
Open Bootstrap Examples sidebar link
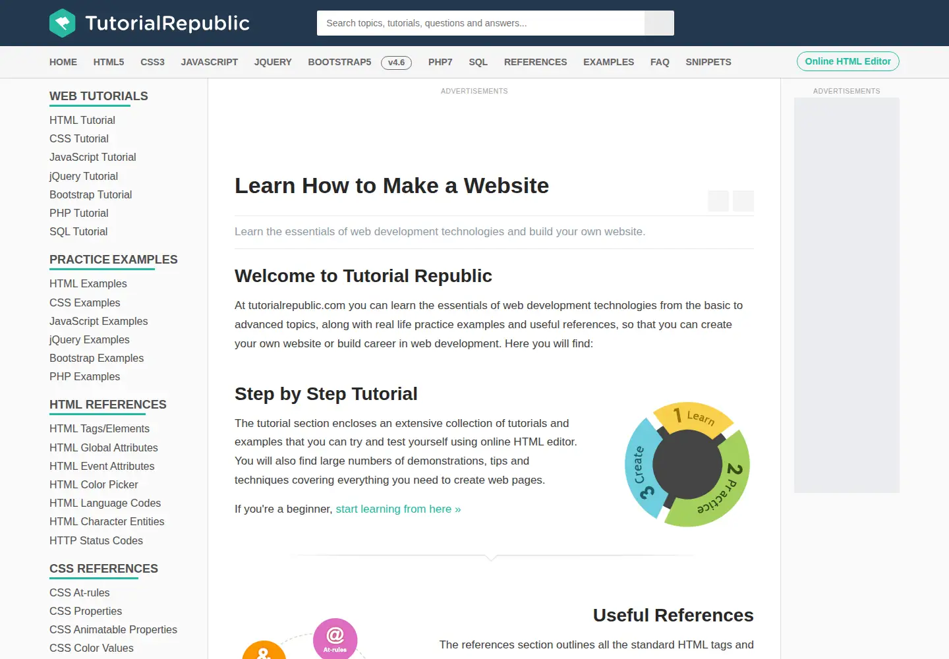pyautogui.click(x=97, y=358)
